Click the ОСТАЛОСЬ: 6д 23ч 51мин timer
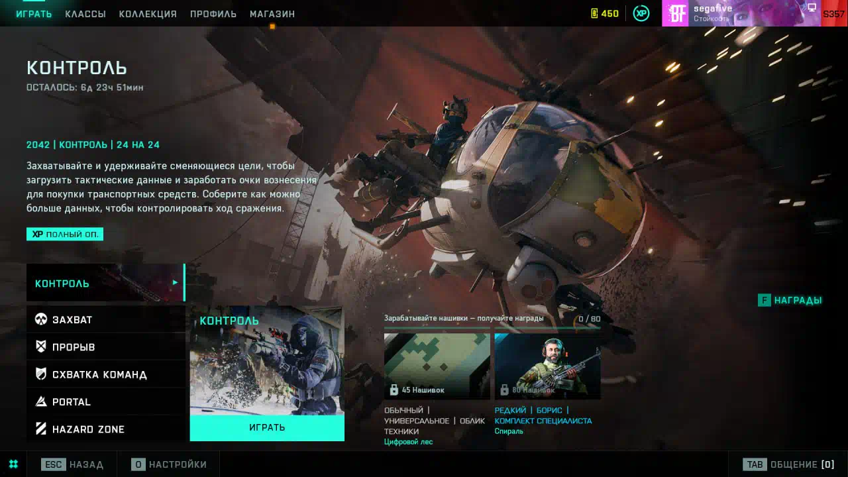Image resolution: width=848 pixels, height=477 pixels. [x=85, y=87]
